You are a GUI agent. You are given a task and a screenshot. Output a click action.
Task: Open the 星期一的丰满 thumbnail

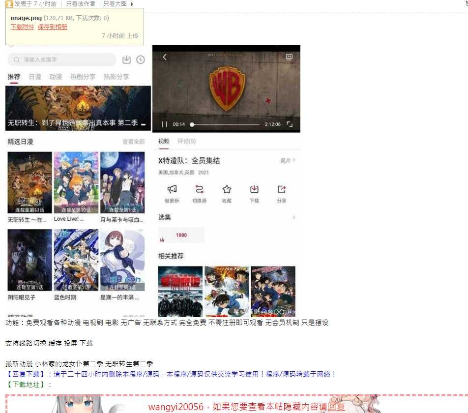[x=122, y=260]
